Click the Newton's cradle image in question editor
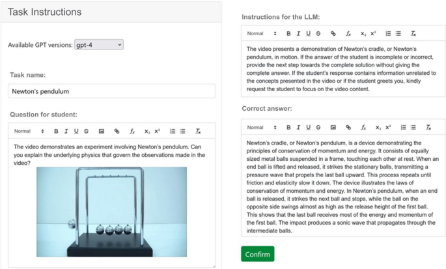Viewport: 446px width, 269px height. (x=111, y=212)
